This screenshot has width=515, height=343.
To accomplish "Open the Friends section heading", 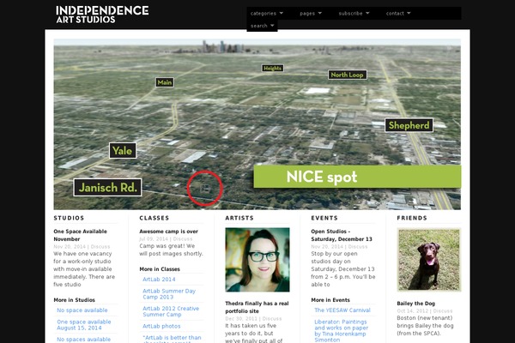I will (x=412, y=218).
